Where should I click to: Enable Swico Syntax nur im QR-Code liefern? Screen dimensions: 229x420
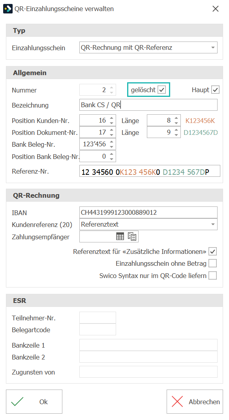213,276
